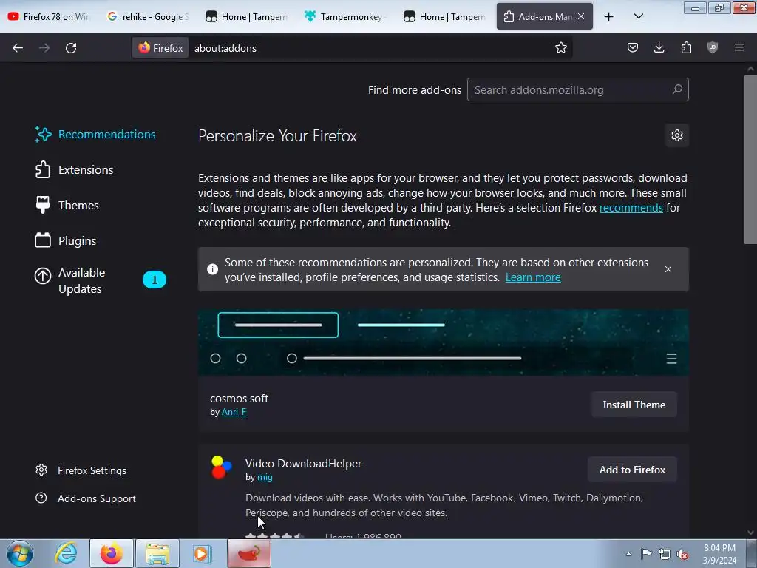This screenshot has width=757, height=568.
Task: Show hidden tray icons arrow
Action: click(x=628, y=554)
